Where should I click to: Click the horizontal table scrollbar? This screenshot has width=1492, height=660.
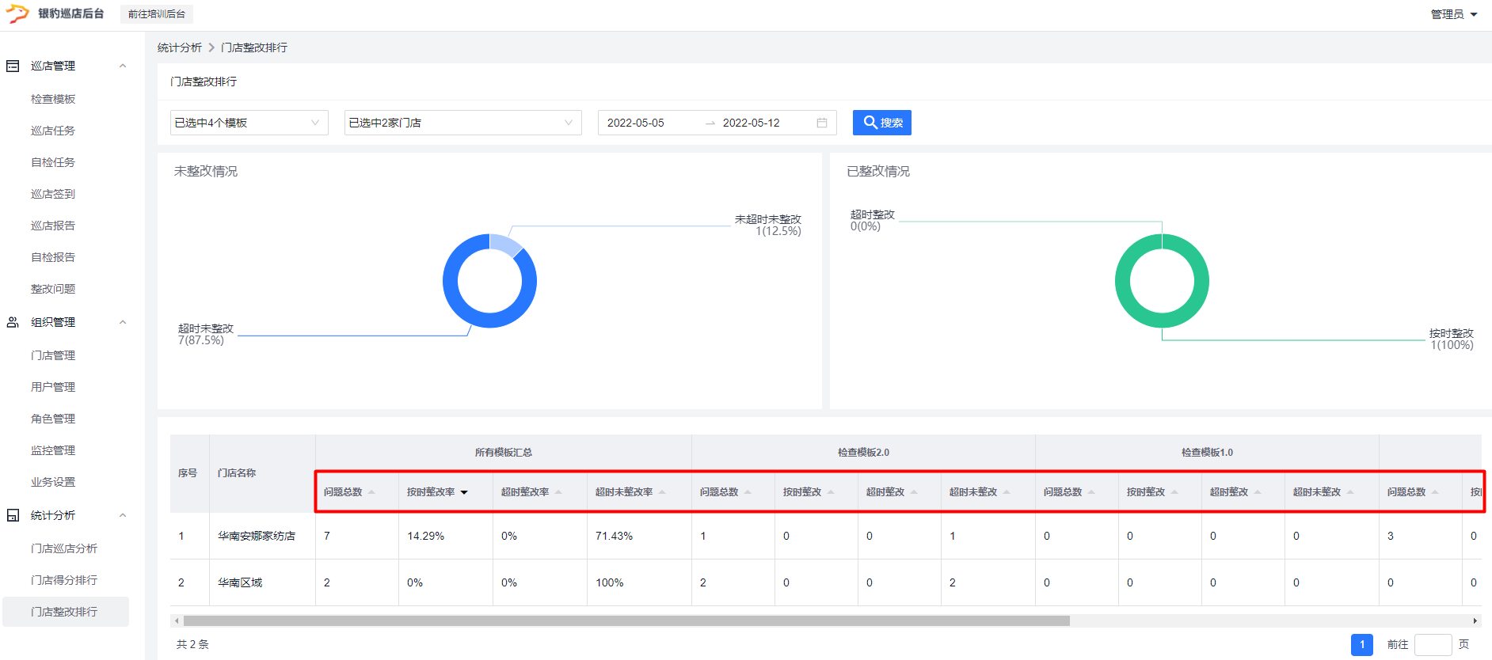point(626,621)
